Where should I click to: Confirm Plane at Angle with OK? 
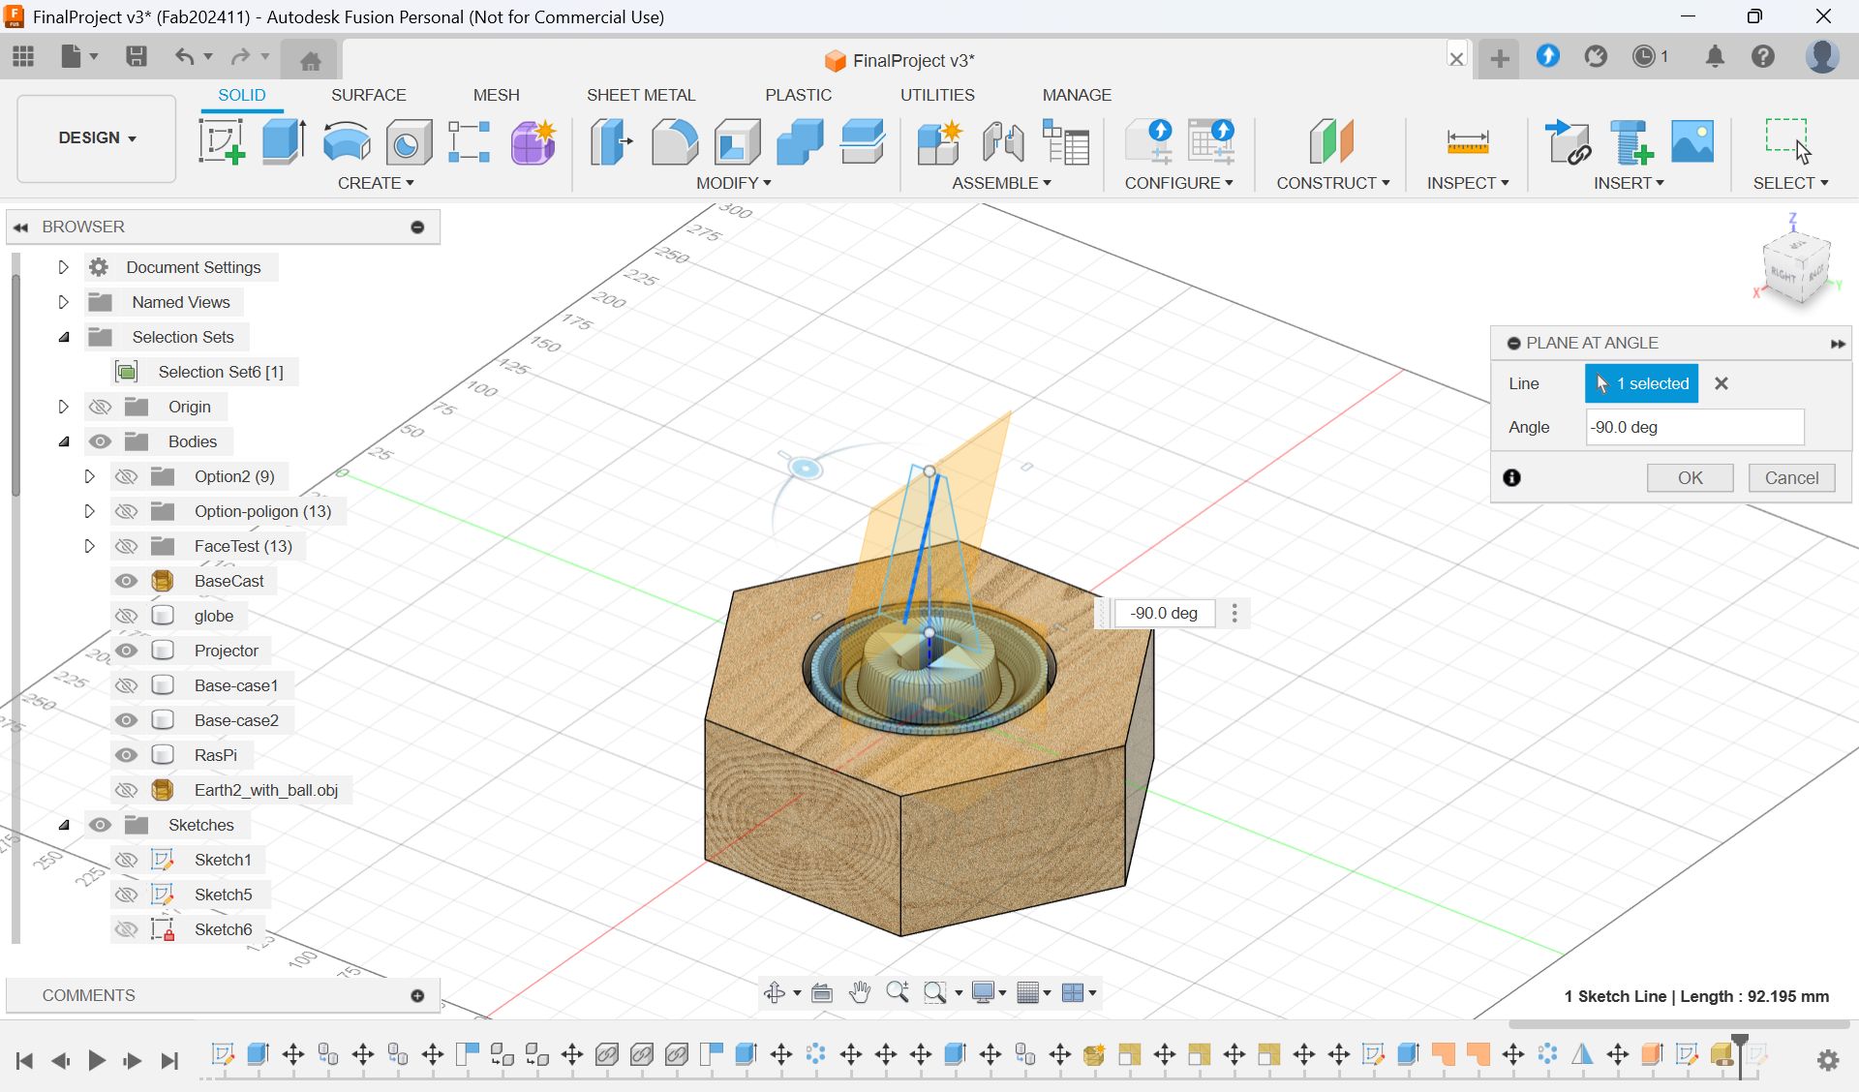(x=1691, y=477)
